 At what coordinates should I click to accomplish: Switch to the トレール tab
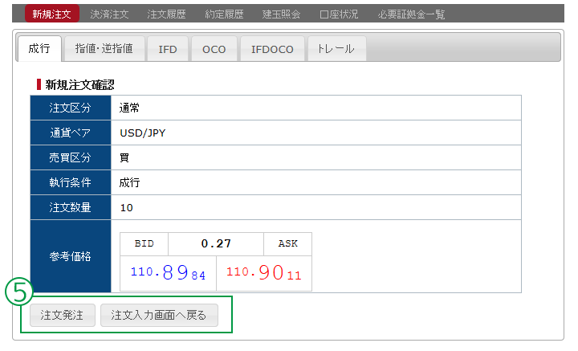tap(336, 48)
